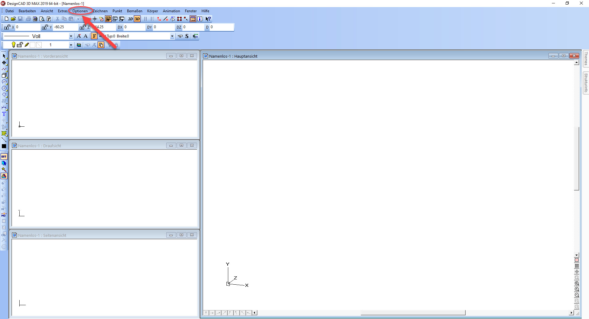Click the Hauptansicht horizontal scrollbar thumb
The image size is (589, 319).
pyautogui.click(x=413, y=313)
